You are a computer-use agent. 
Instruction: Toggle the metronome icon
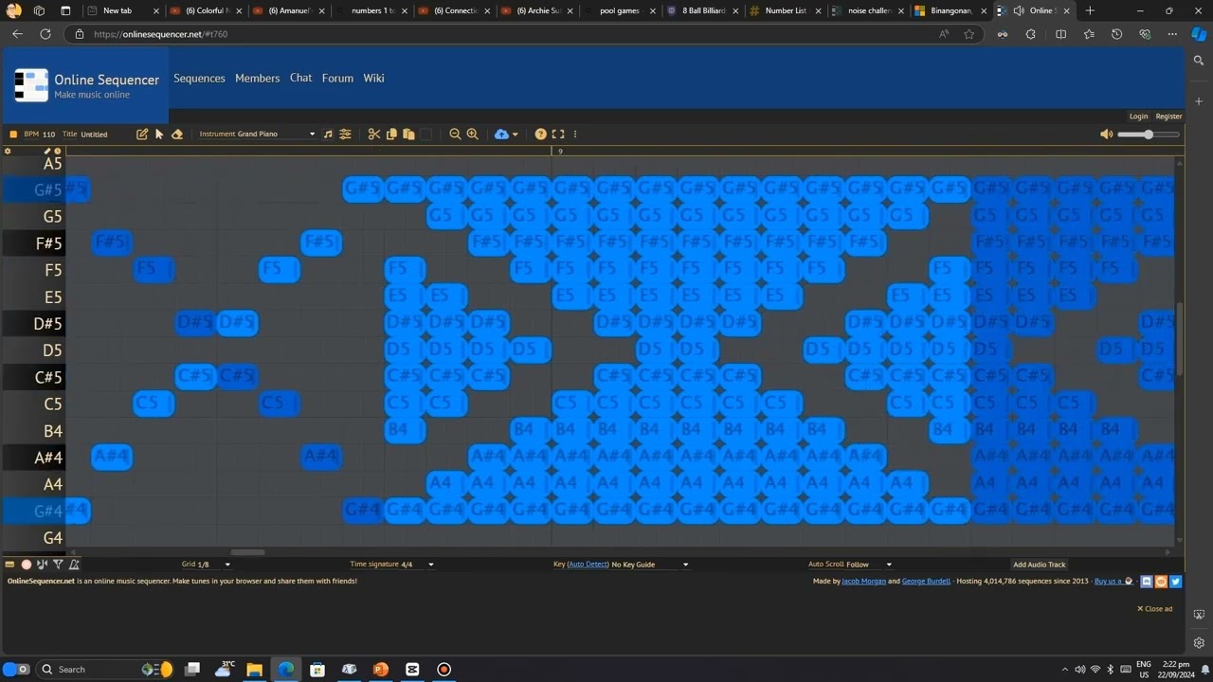pos(74,565)
